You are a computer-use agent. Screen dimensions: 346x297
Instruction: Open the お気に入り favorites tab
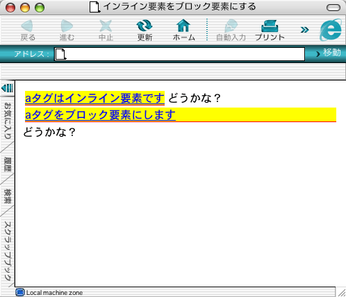pyautogui.click(x=8, y=120)
